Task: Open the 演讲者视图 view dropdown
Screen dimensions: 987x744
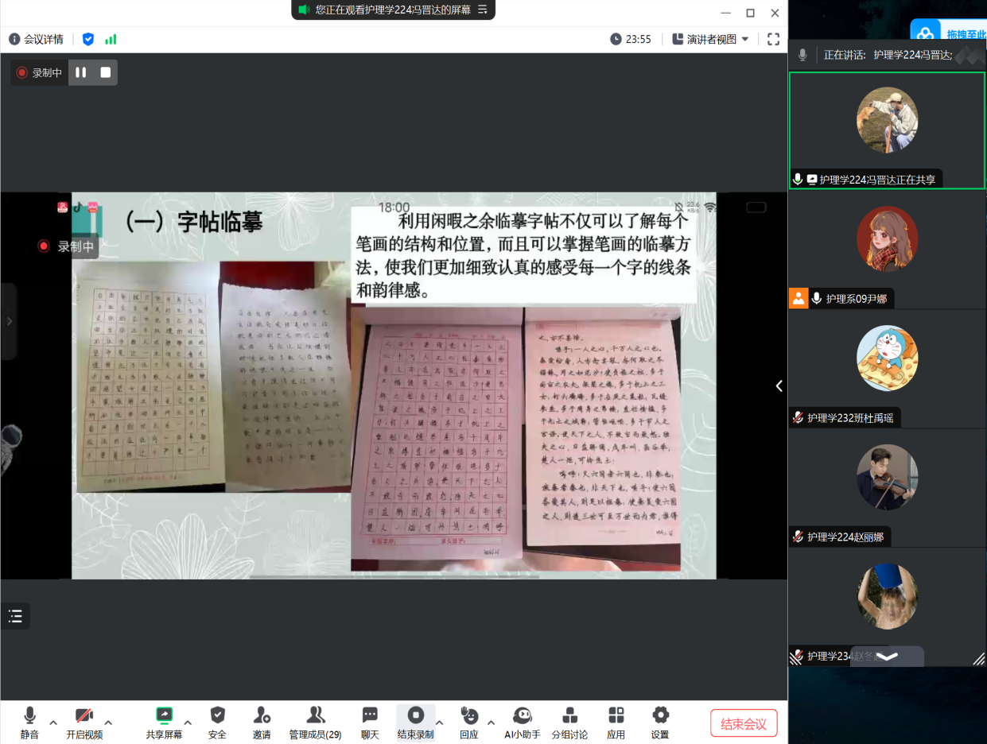Action: [711, 39]
